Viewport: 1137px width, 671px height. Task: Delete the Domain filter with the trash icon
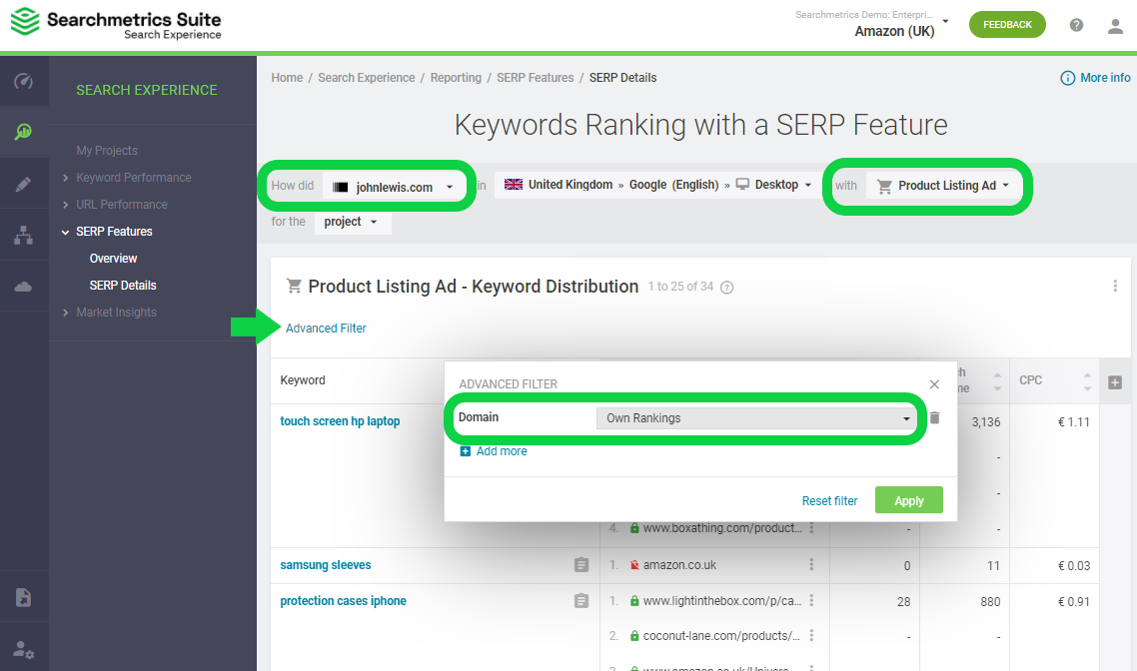tap(935, 418)
